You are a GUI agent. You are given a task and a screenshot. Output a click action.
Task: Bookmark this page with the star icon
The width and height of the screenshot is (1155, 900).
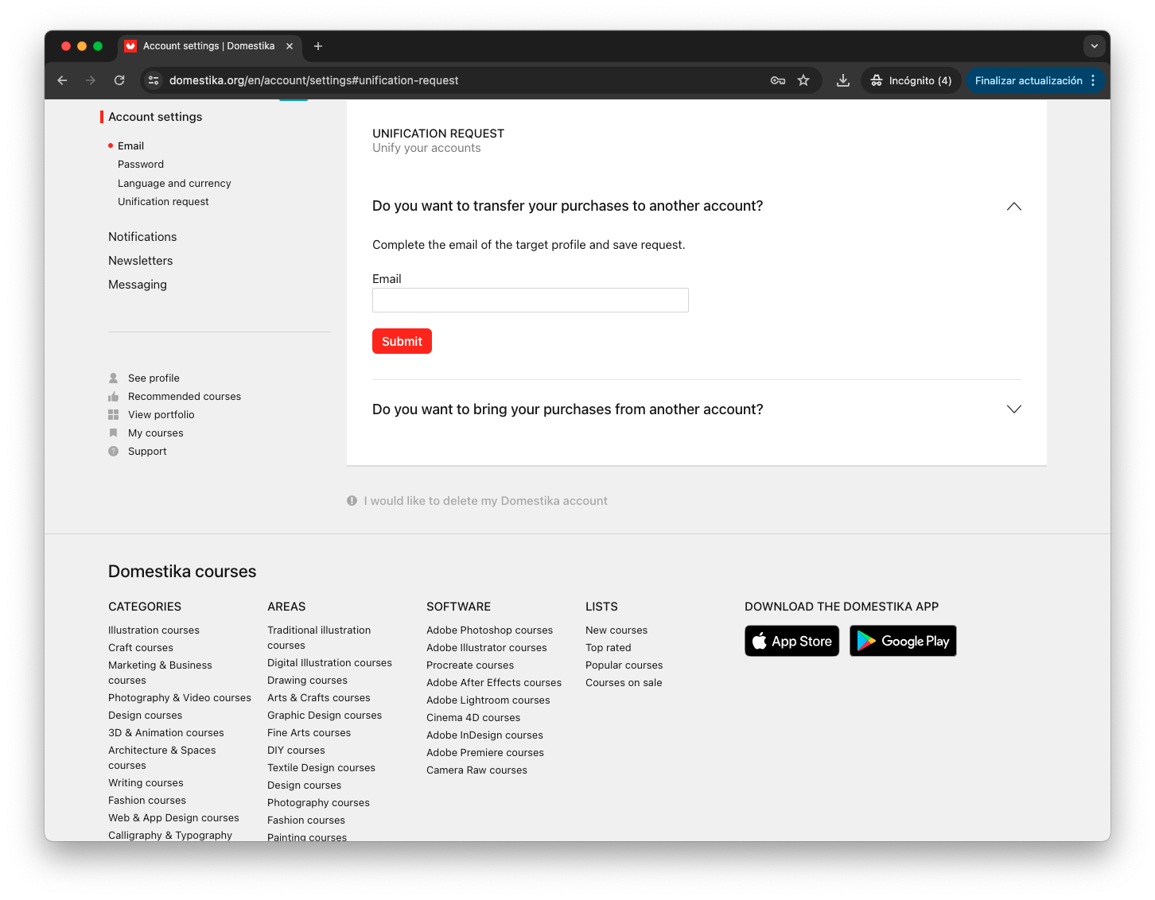[x=803, y=80]
